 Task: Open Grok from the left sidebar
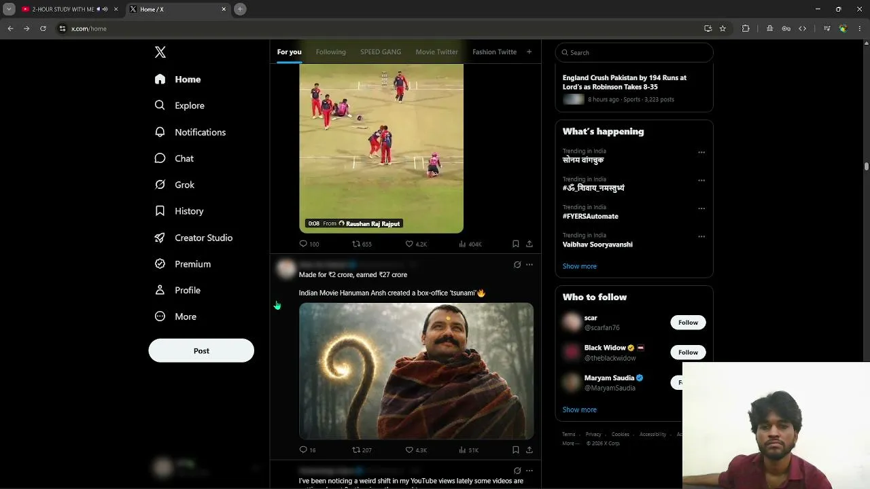(x=175, y=185)
